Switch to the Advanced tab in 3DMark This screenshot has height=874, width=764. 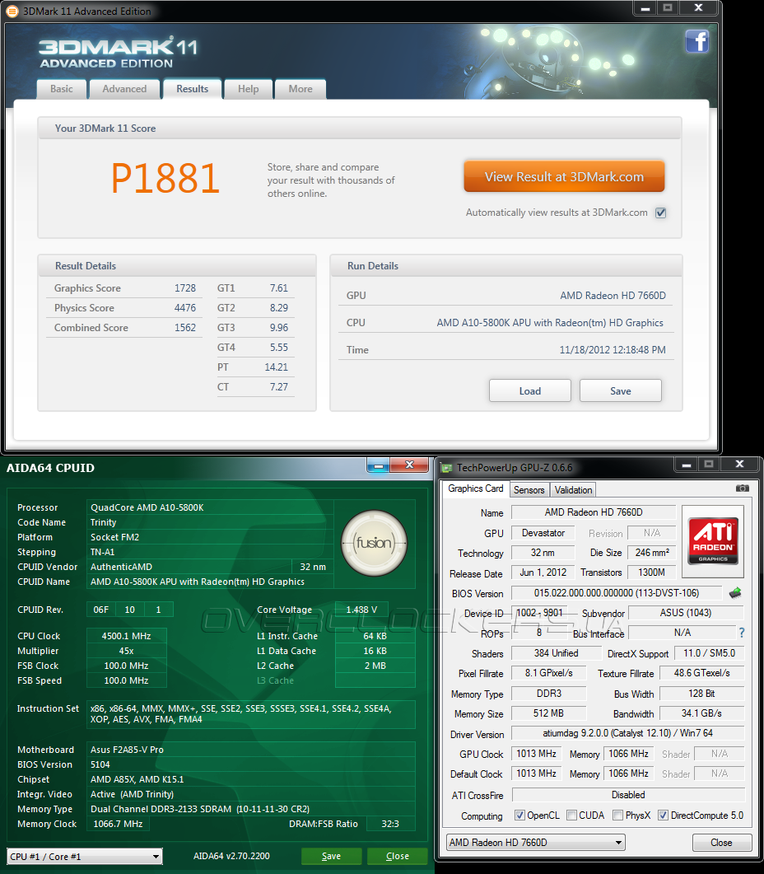[x=124, y=89]
